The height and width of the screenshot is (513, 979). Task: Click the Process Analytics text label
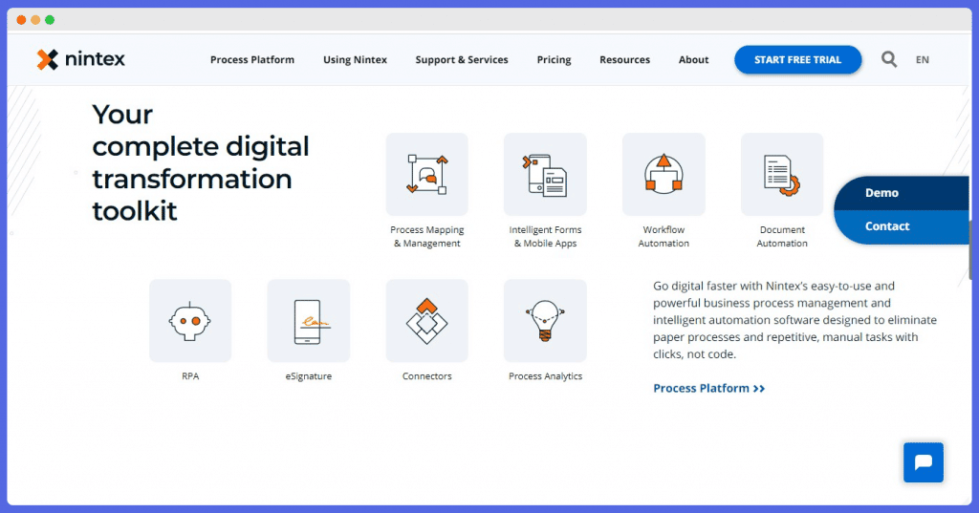click(545, 376)
